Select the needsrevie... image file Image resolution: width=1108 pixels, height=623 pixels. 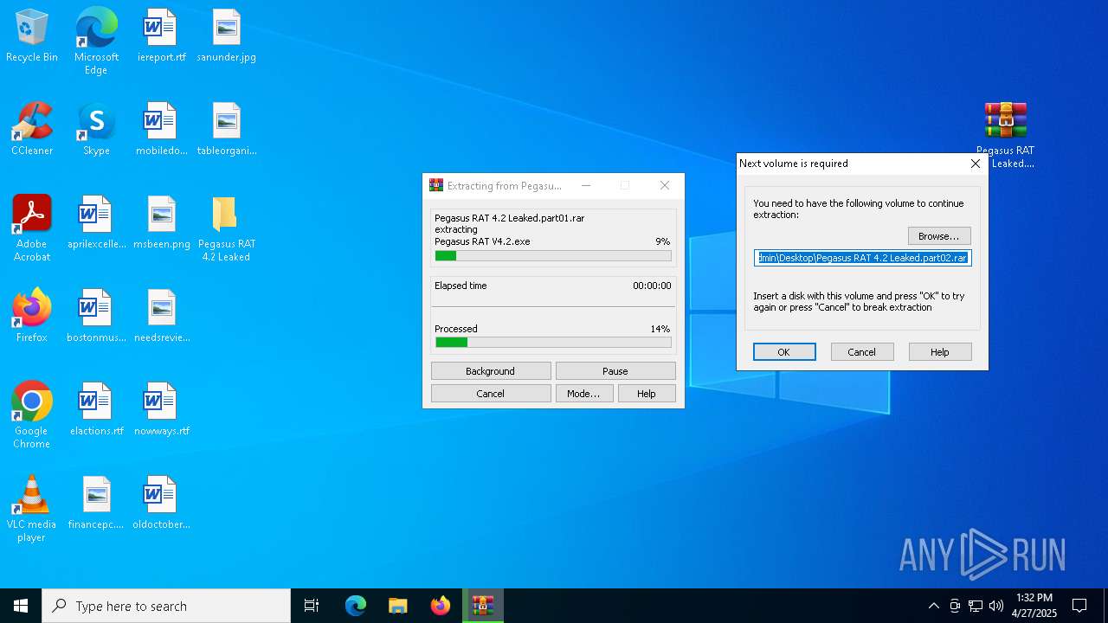(161, 317)
